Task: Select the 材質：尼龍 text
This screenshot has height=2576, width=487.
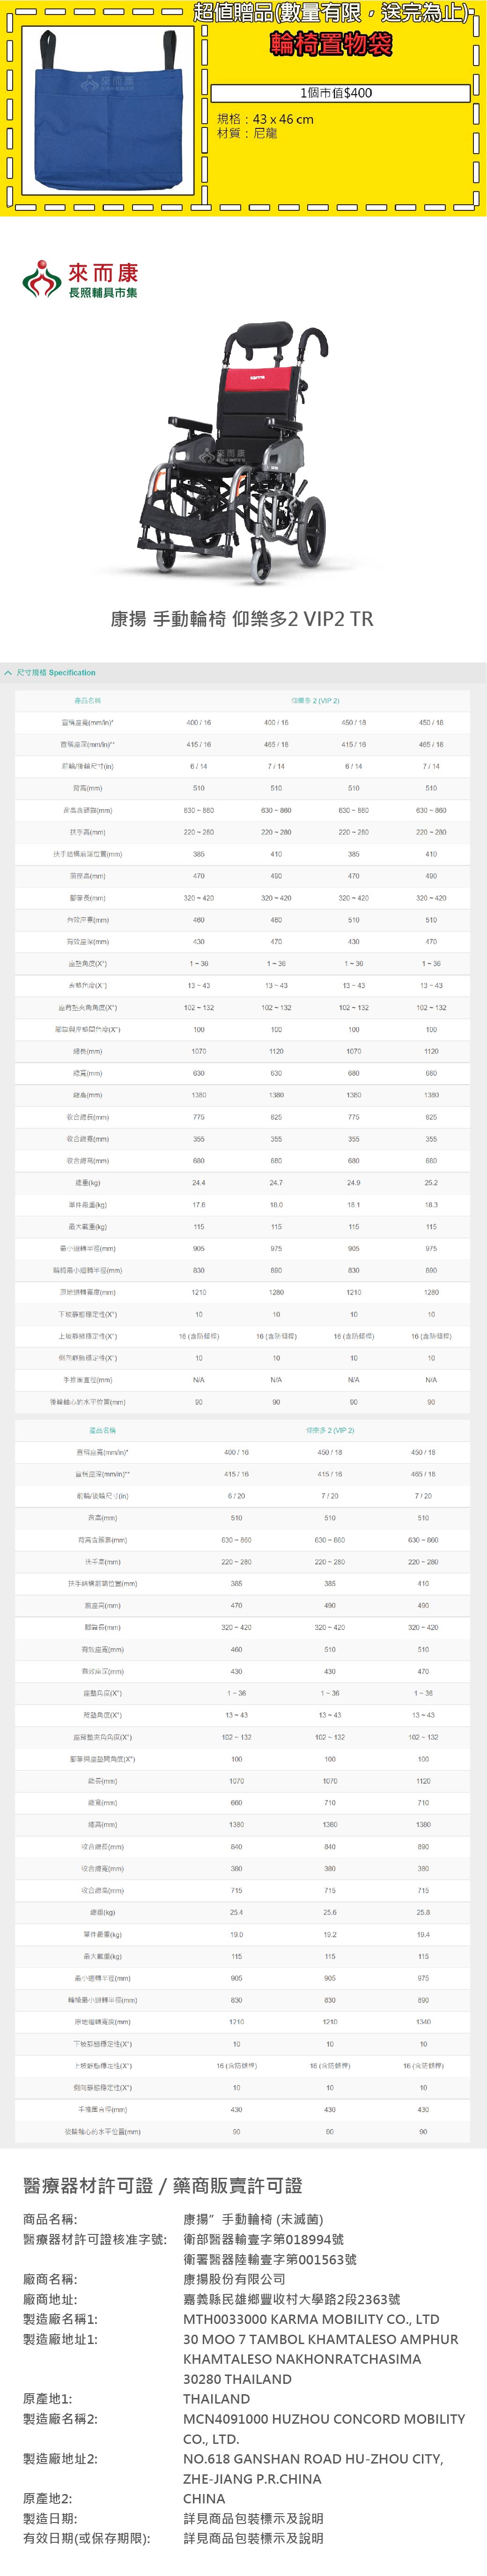Action: pos(247,133)
